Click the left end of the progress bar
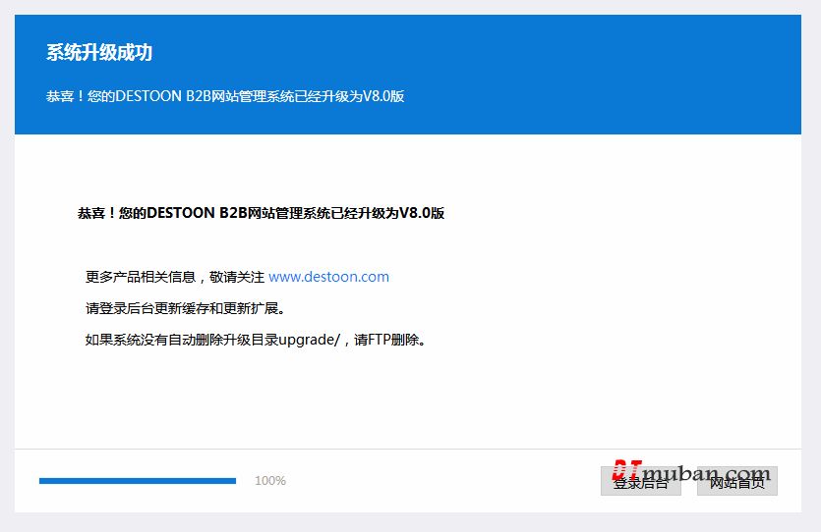 click(x=43, y=481)
